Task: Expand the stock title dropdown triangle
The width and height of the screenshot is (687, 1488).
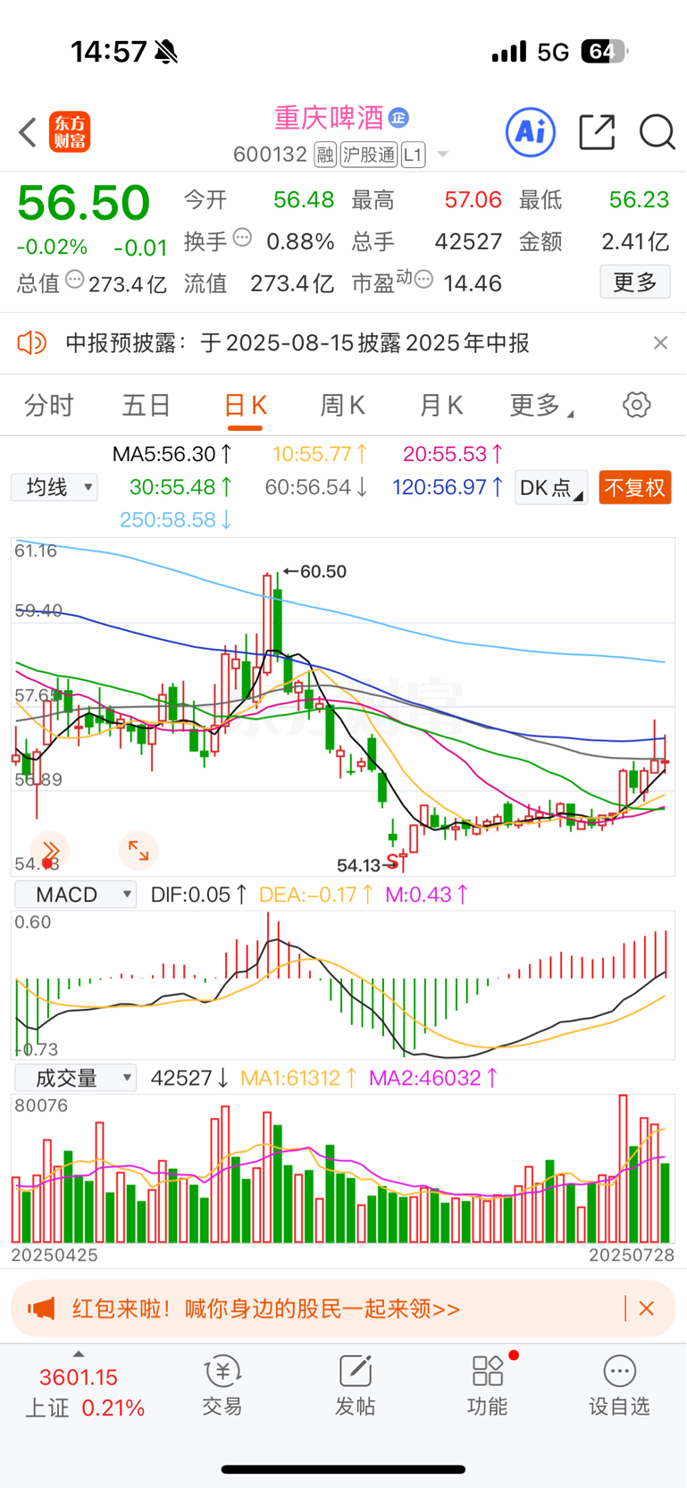Action: click(442, 156)
